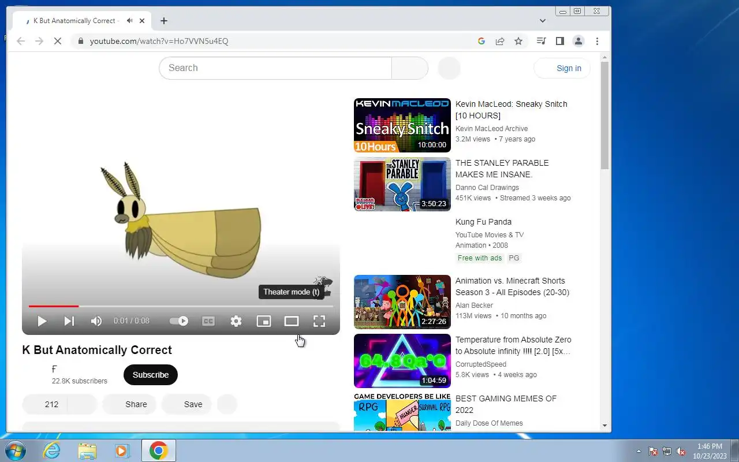Open a new tab

tap(164, 21)
